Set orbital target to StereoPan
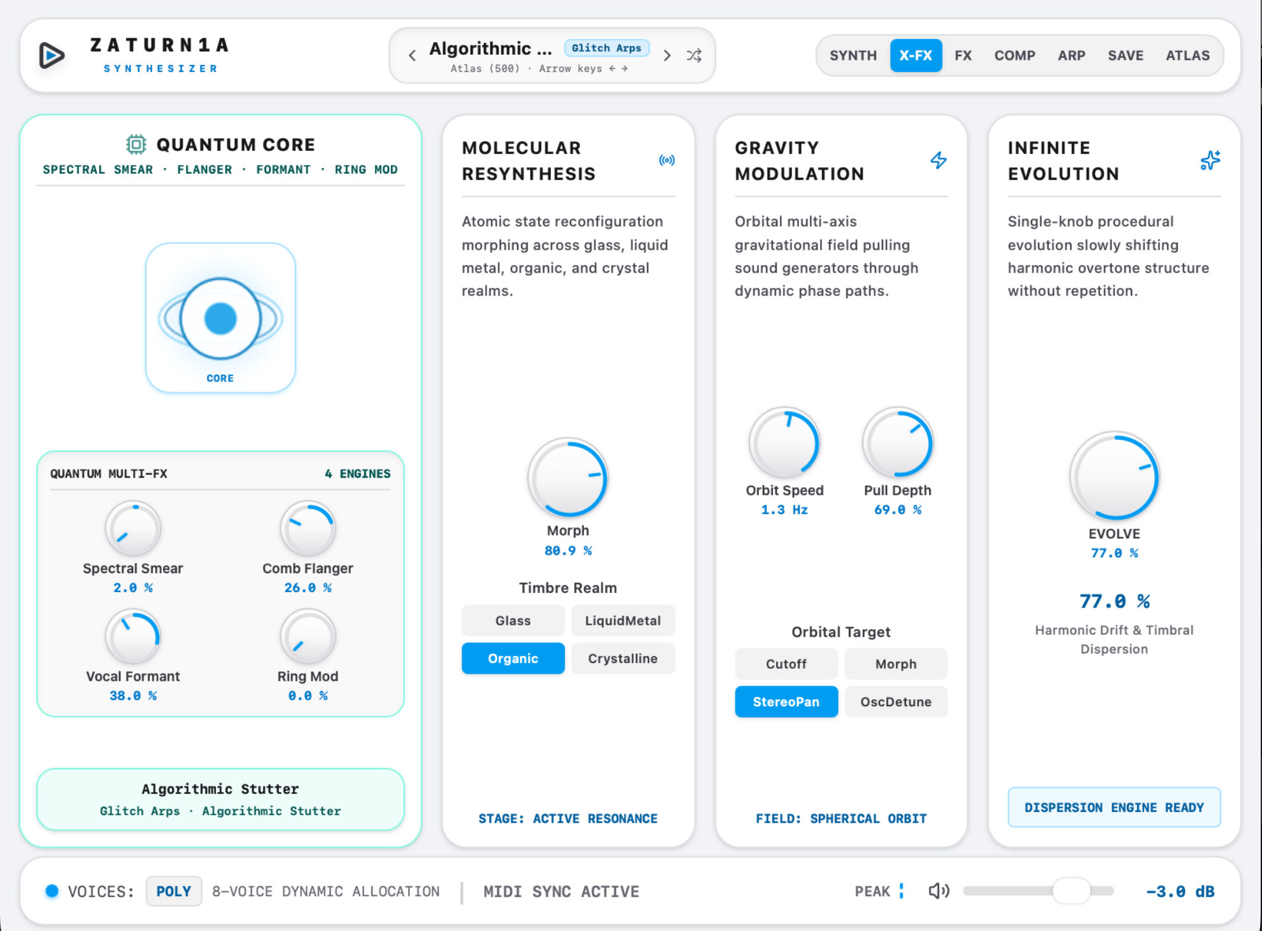 [786, 702]
